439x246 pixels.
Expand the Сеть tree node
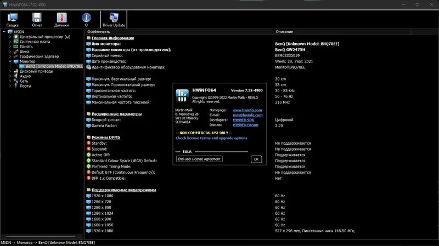10,81
